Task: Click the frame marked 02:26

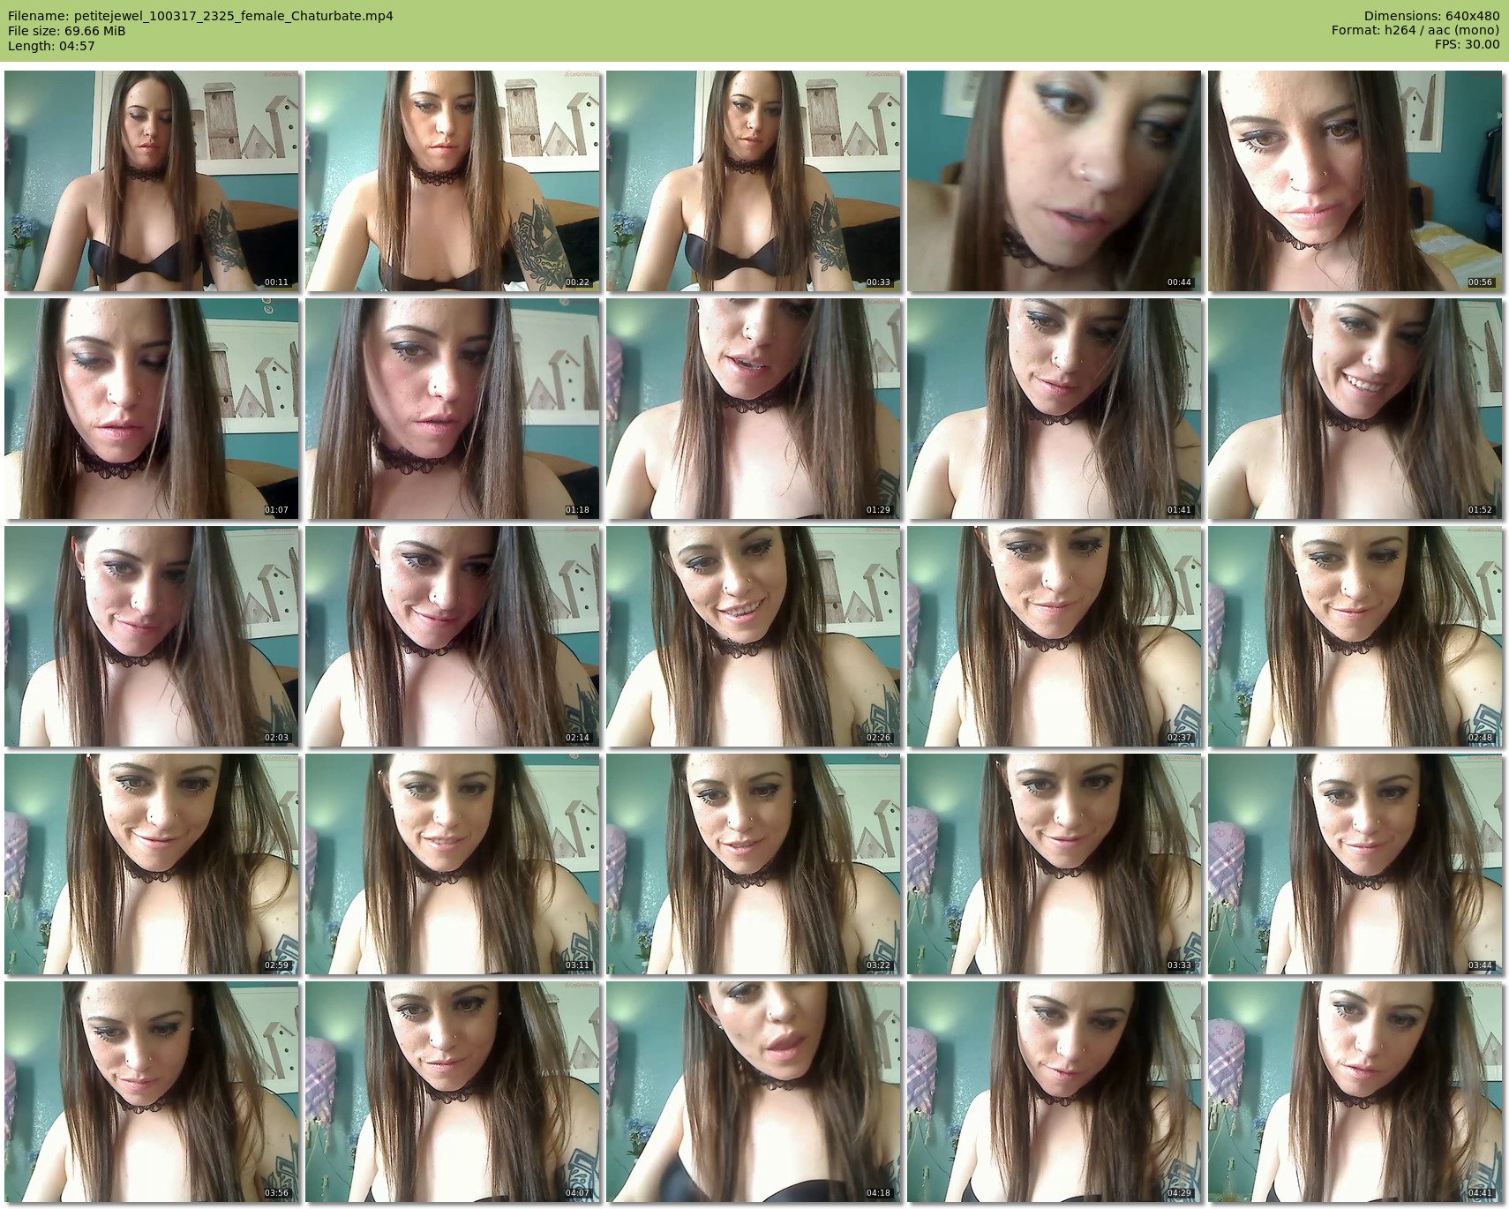Action: (x=754, y=636)
